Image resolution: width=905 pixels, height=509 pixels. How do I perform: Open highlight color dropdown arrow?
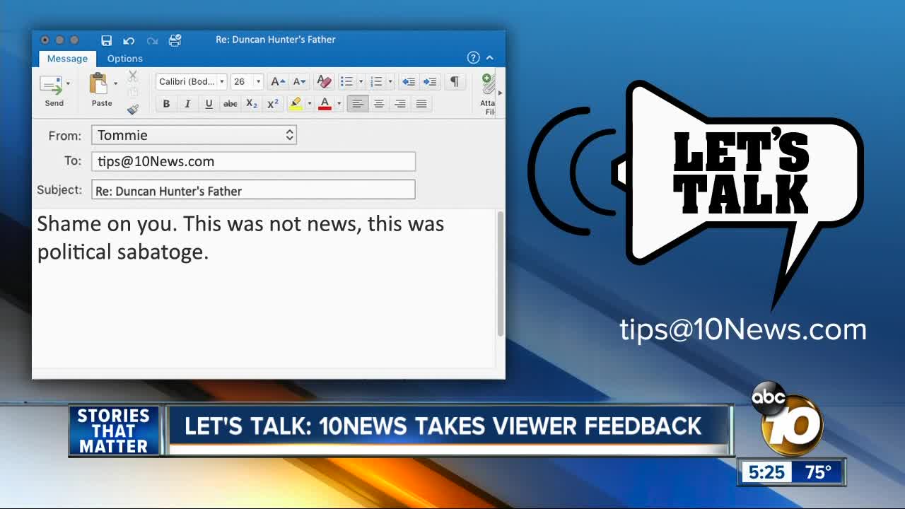click(x=309, y=104)
